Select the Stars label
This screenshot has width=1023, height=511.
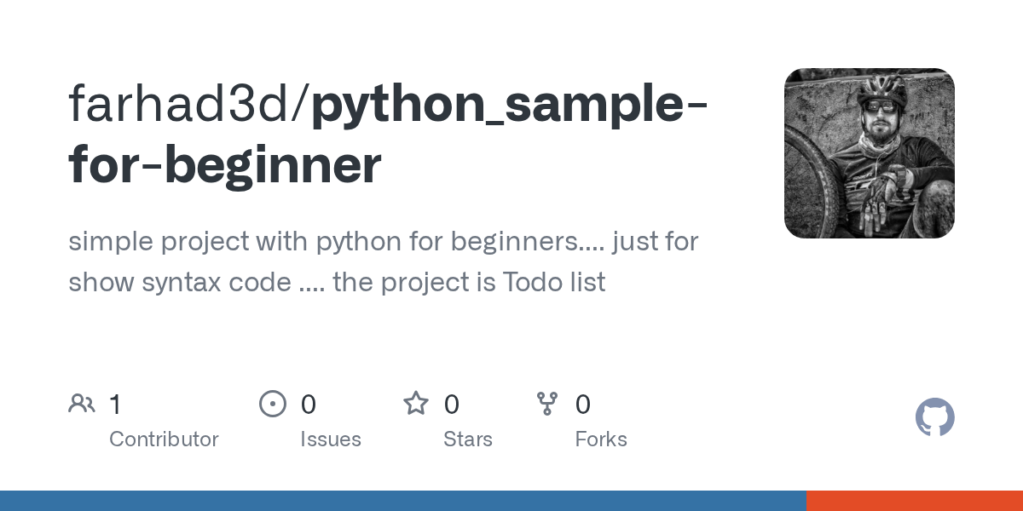(468, 439)
